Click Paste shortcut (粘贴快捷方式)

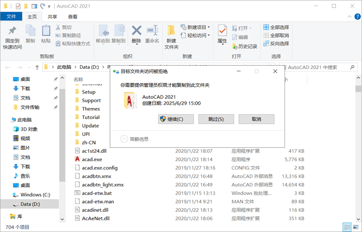pyautogui.click(x=73, y=44)
